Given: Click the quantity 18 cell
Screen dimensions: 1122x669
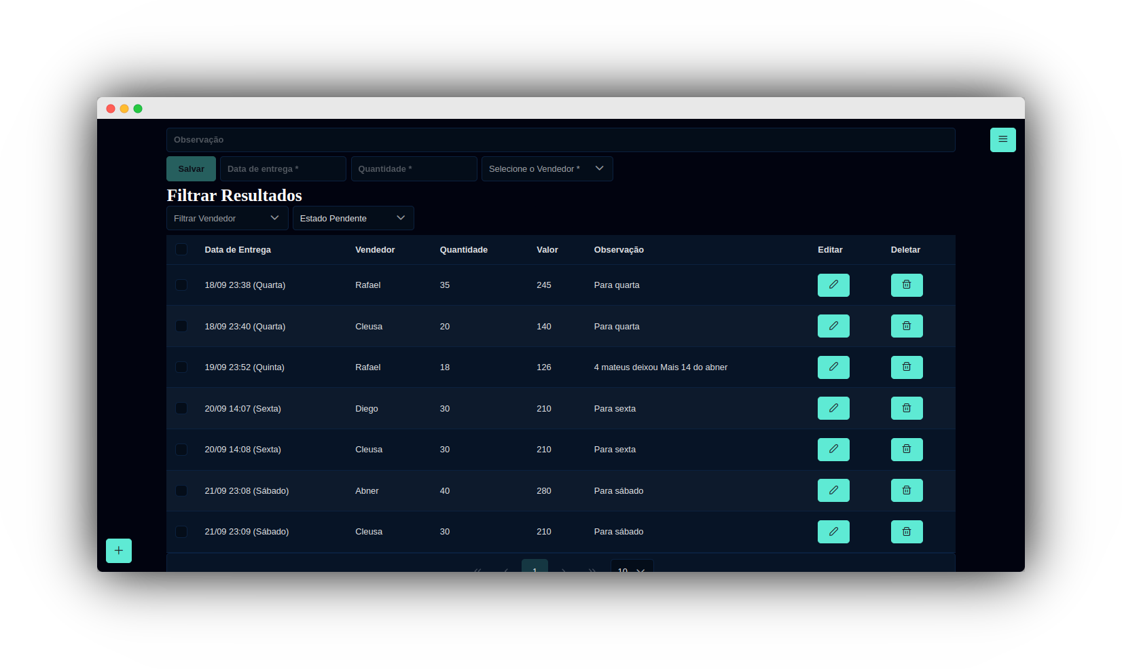Looking at the screenshot, I should (445, 367).
